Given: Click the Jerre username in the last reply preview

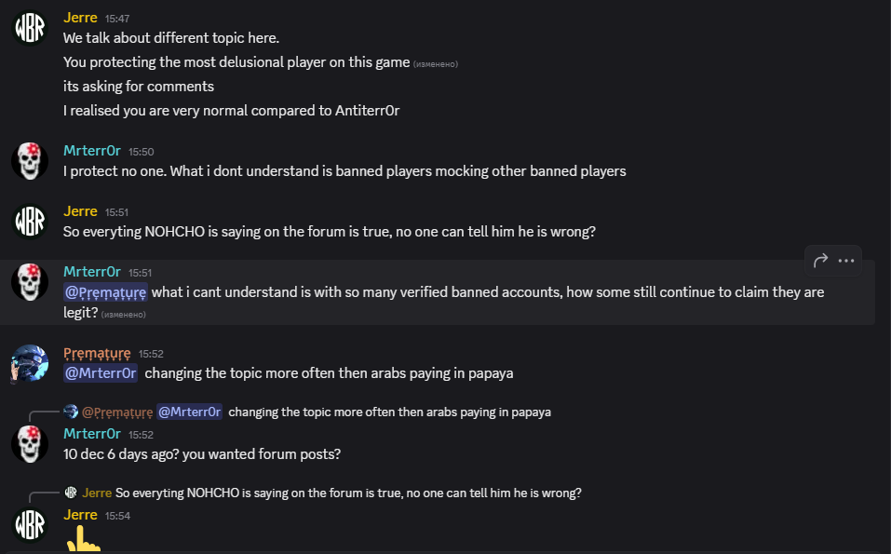Looking at the screenshot, I should click(x=97, y=493).
